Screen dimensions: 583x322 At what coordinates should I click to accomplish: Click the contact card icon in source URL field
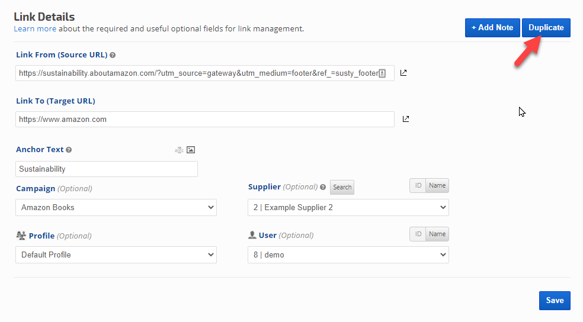[382, 73]
